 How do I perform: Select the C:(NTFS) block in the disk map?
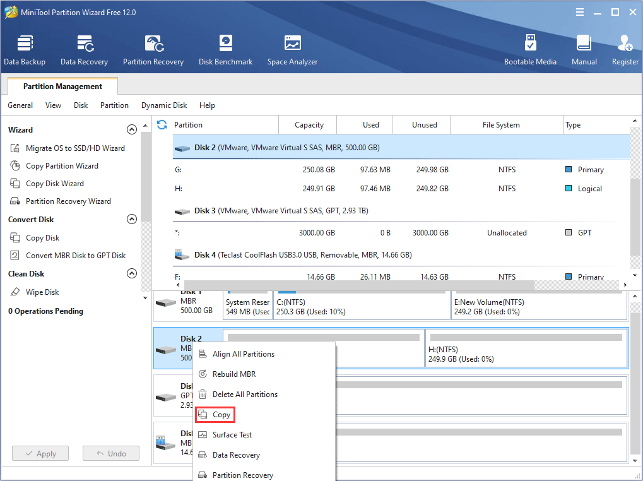click(362, 304)
